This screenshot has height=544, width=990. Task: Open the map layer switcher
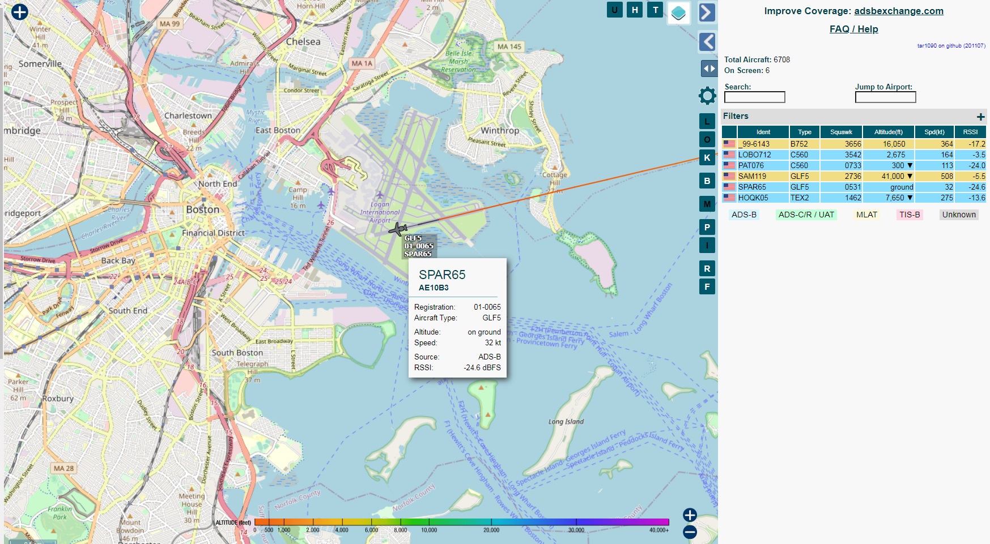point(678,12)
